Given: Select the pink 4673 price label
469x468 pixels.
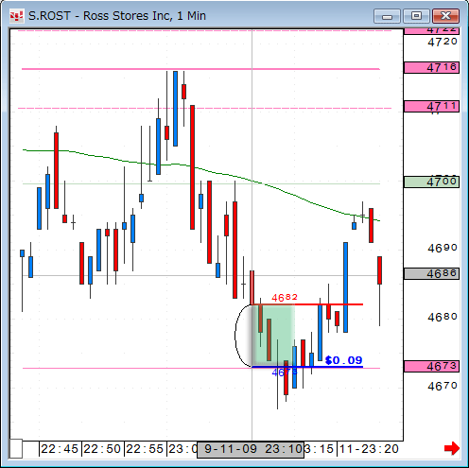Looking at the screenshot, I should (431, 367).
